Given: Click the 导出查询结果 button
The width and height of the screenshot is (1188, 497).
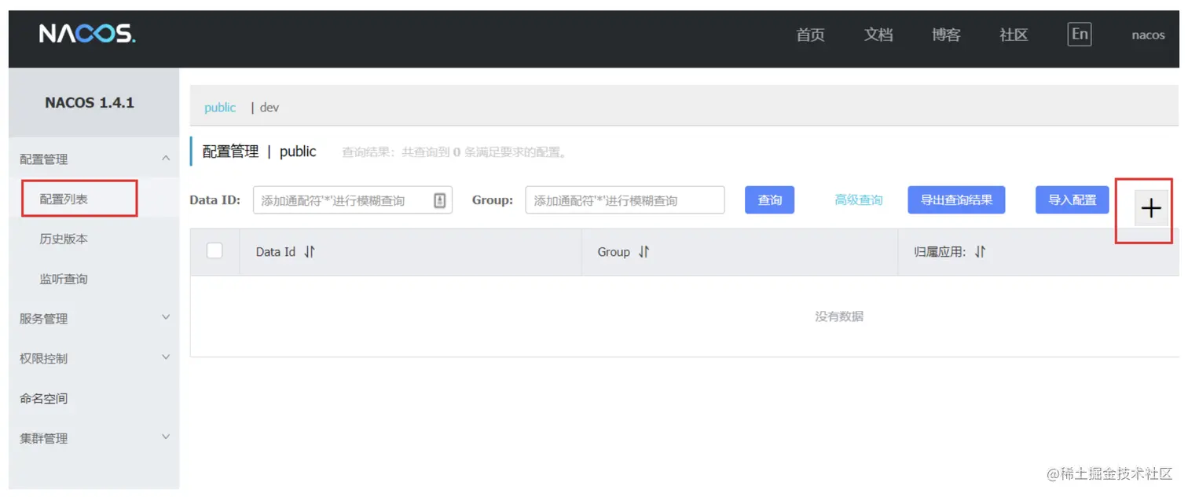Looking at the screenshot, I should point(956,200).
